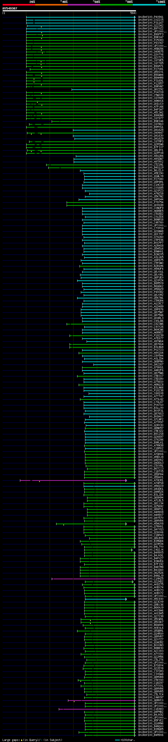Open hit UniRef100_A5KDI9
The width and height of the screenshot is (168, 742).
click(x=150, y=486)
